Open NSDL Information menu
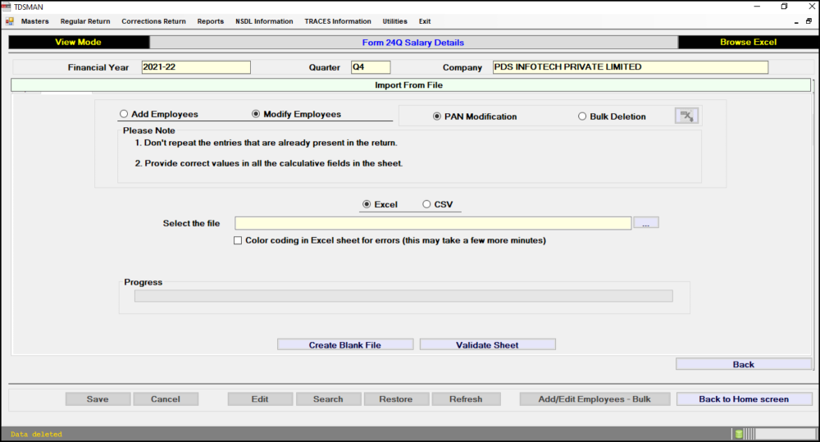 264,21
